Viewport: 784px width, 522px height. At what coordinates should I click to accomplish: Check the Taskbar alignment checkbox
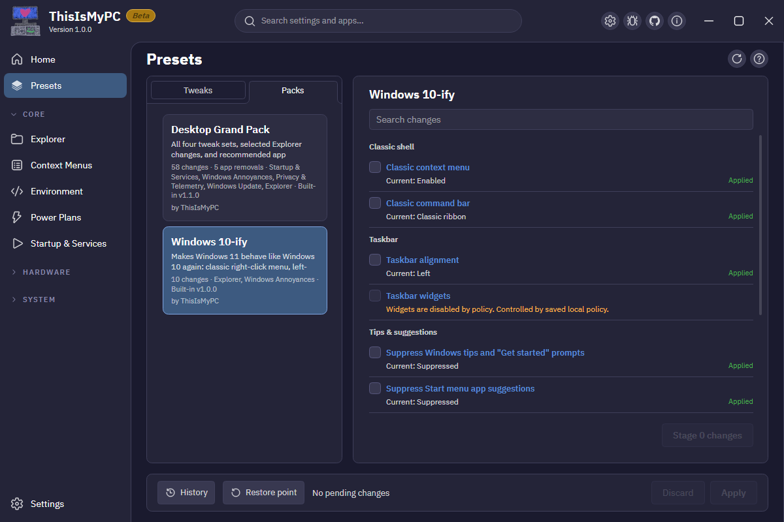click(375, 260)
